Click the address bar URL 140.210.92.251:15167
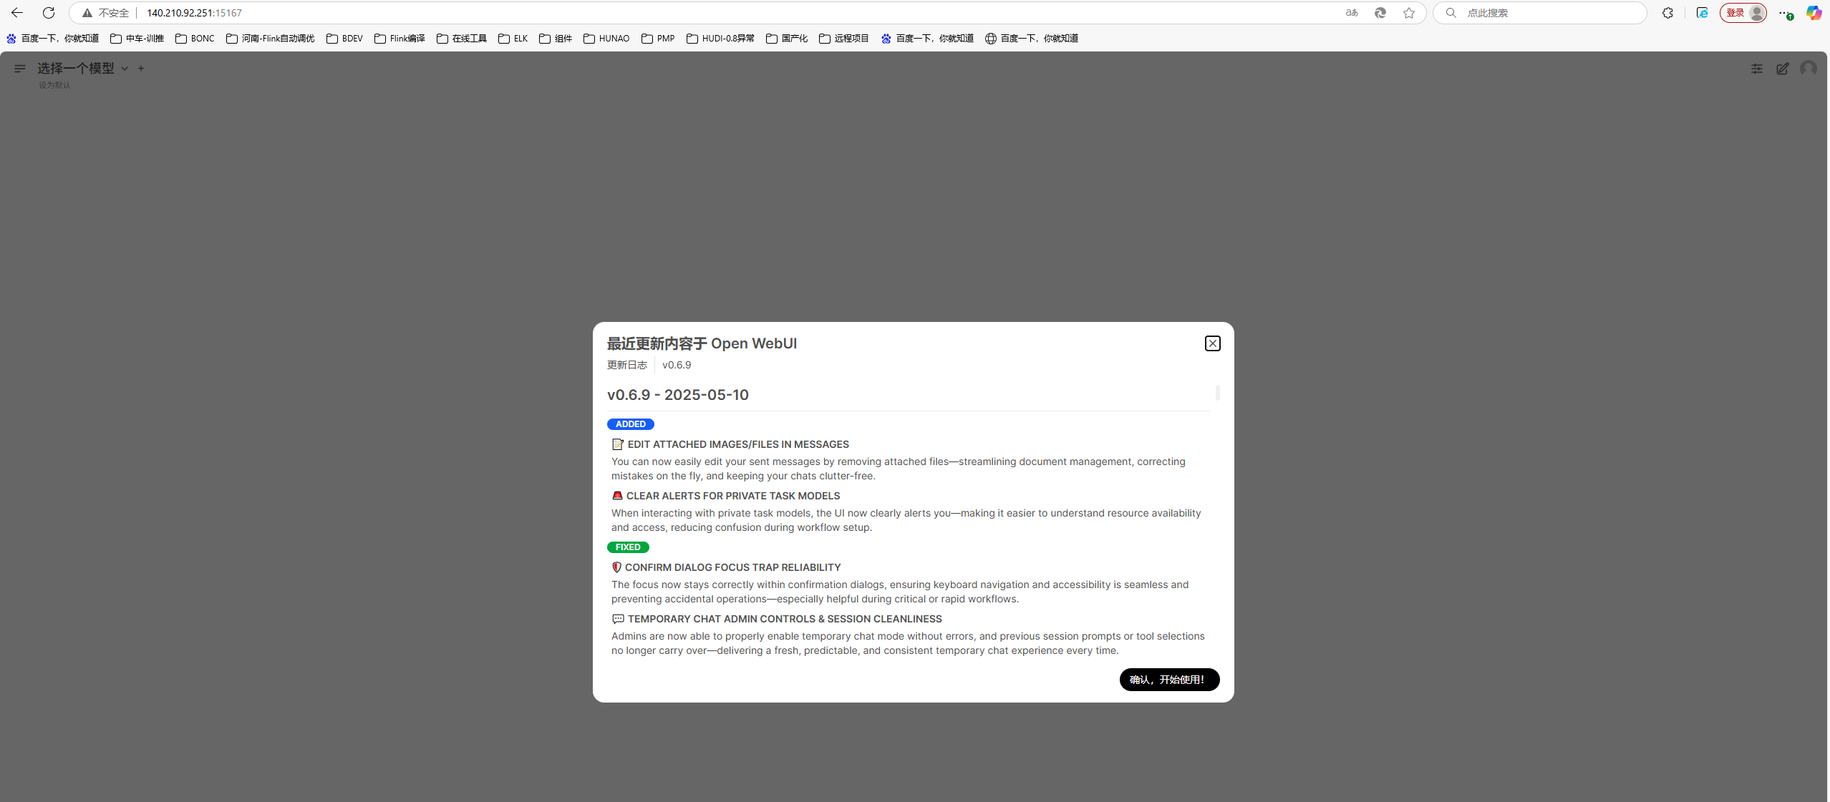Image resolution: width=1830 pixels, height=802 pixels. coord(194,13)
